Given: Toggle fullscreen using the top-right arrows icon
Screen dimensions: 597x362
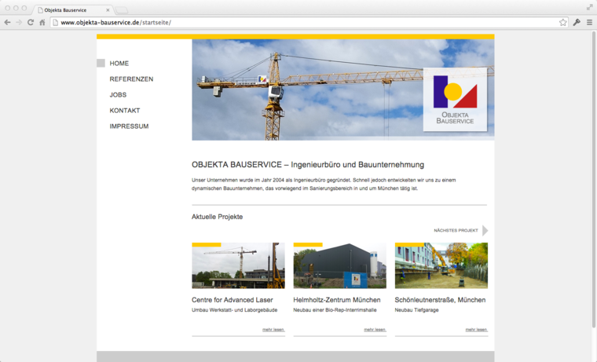Looking at the screenshot, I should coord(590,7).
